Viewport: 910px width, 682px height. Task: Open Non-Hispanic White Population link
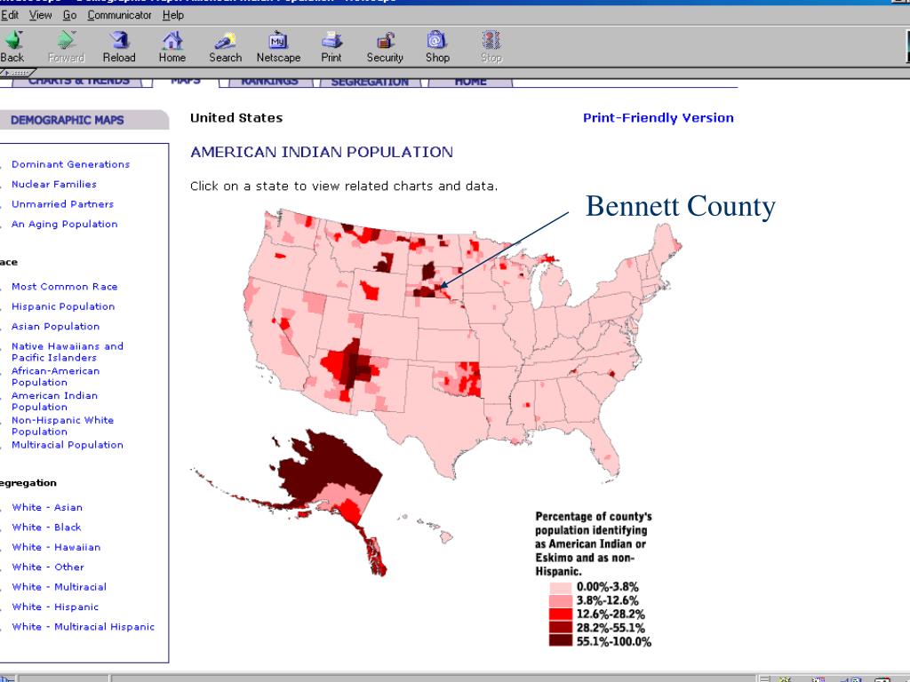tap(63, 425)
